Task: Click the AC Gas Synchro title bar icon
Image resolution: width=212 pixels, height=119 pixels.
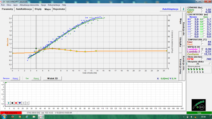Action: pyautogui.click(x=2, y=2)
